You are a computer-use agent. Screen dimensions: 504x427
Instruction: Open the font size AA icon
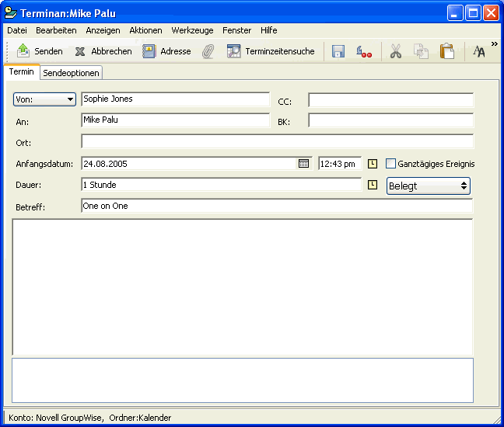(478, 51)
